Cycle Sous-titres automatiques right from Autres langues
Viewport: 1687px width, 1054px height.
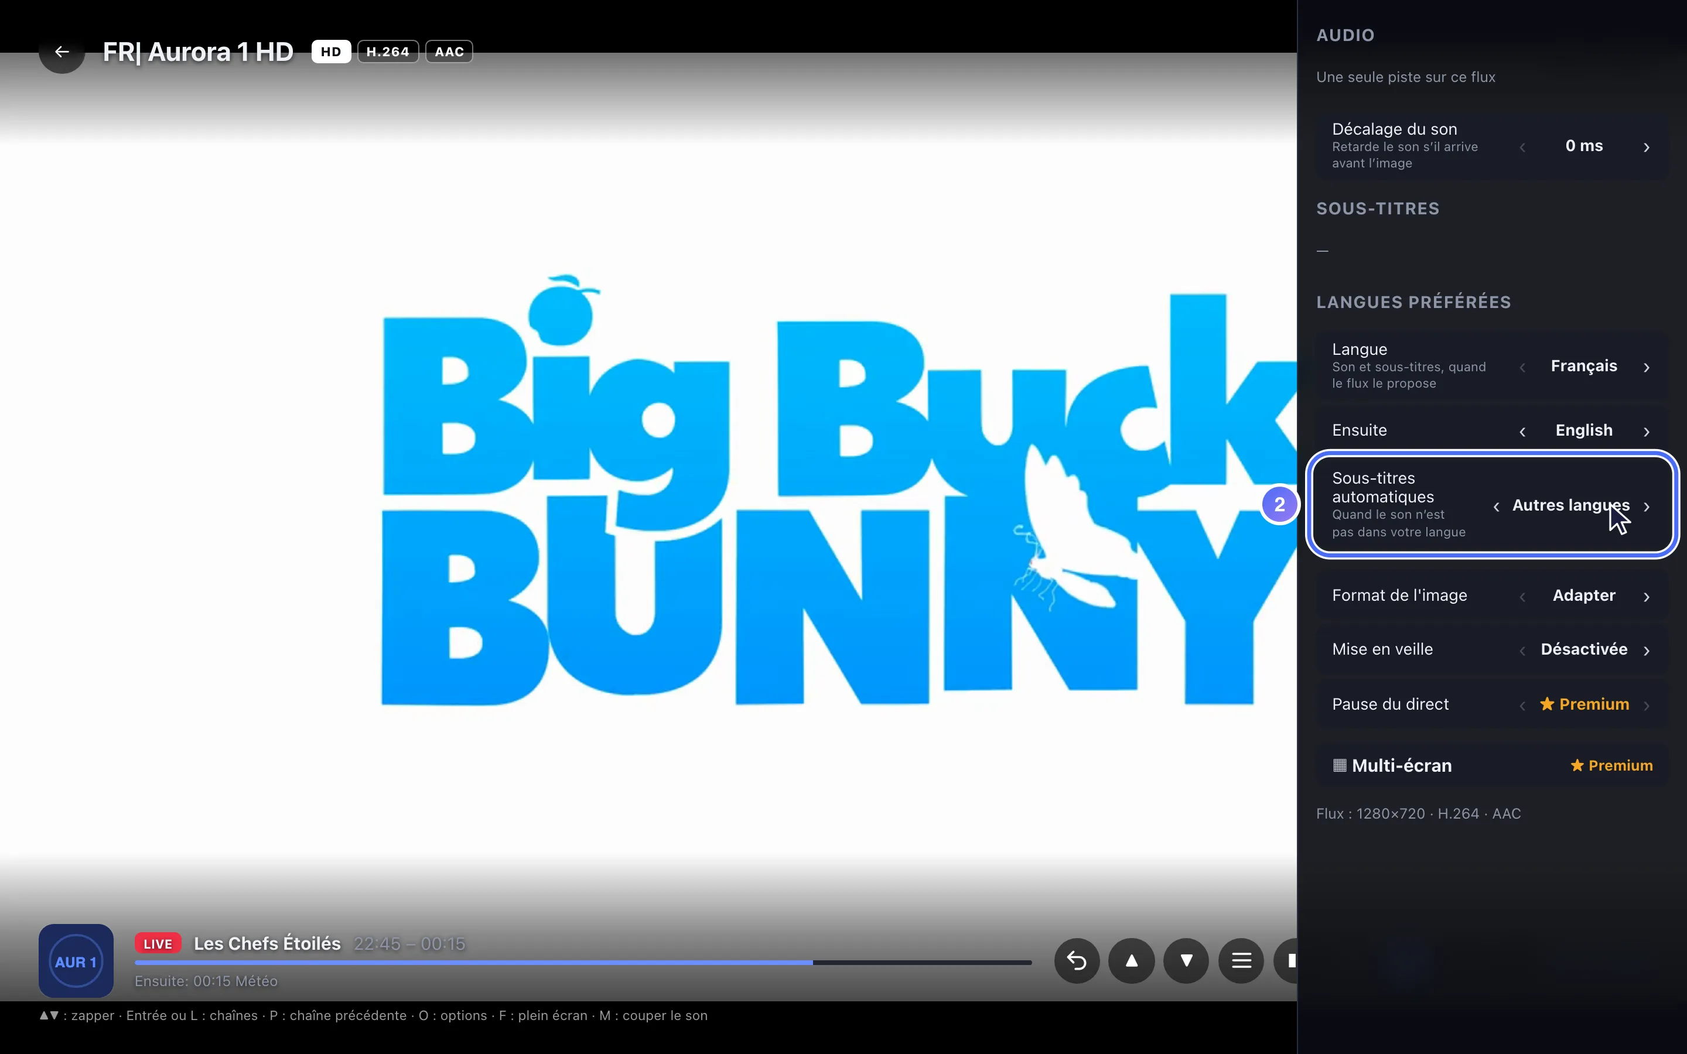pyautogui.click(x=1647, y=507)
